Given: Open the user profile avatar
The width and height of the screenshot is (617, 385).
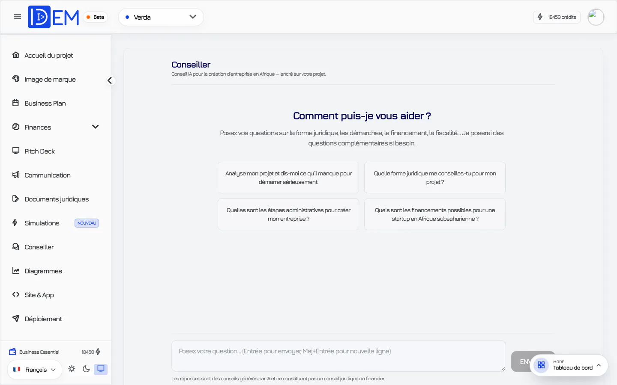Looking at the screenshot, I should click(596, 17).
